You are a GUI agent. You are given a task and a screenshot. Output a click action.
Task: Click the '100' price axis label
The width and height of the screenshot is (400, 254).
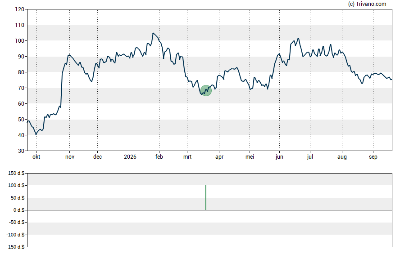coord(20,41)
